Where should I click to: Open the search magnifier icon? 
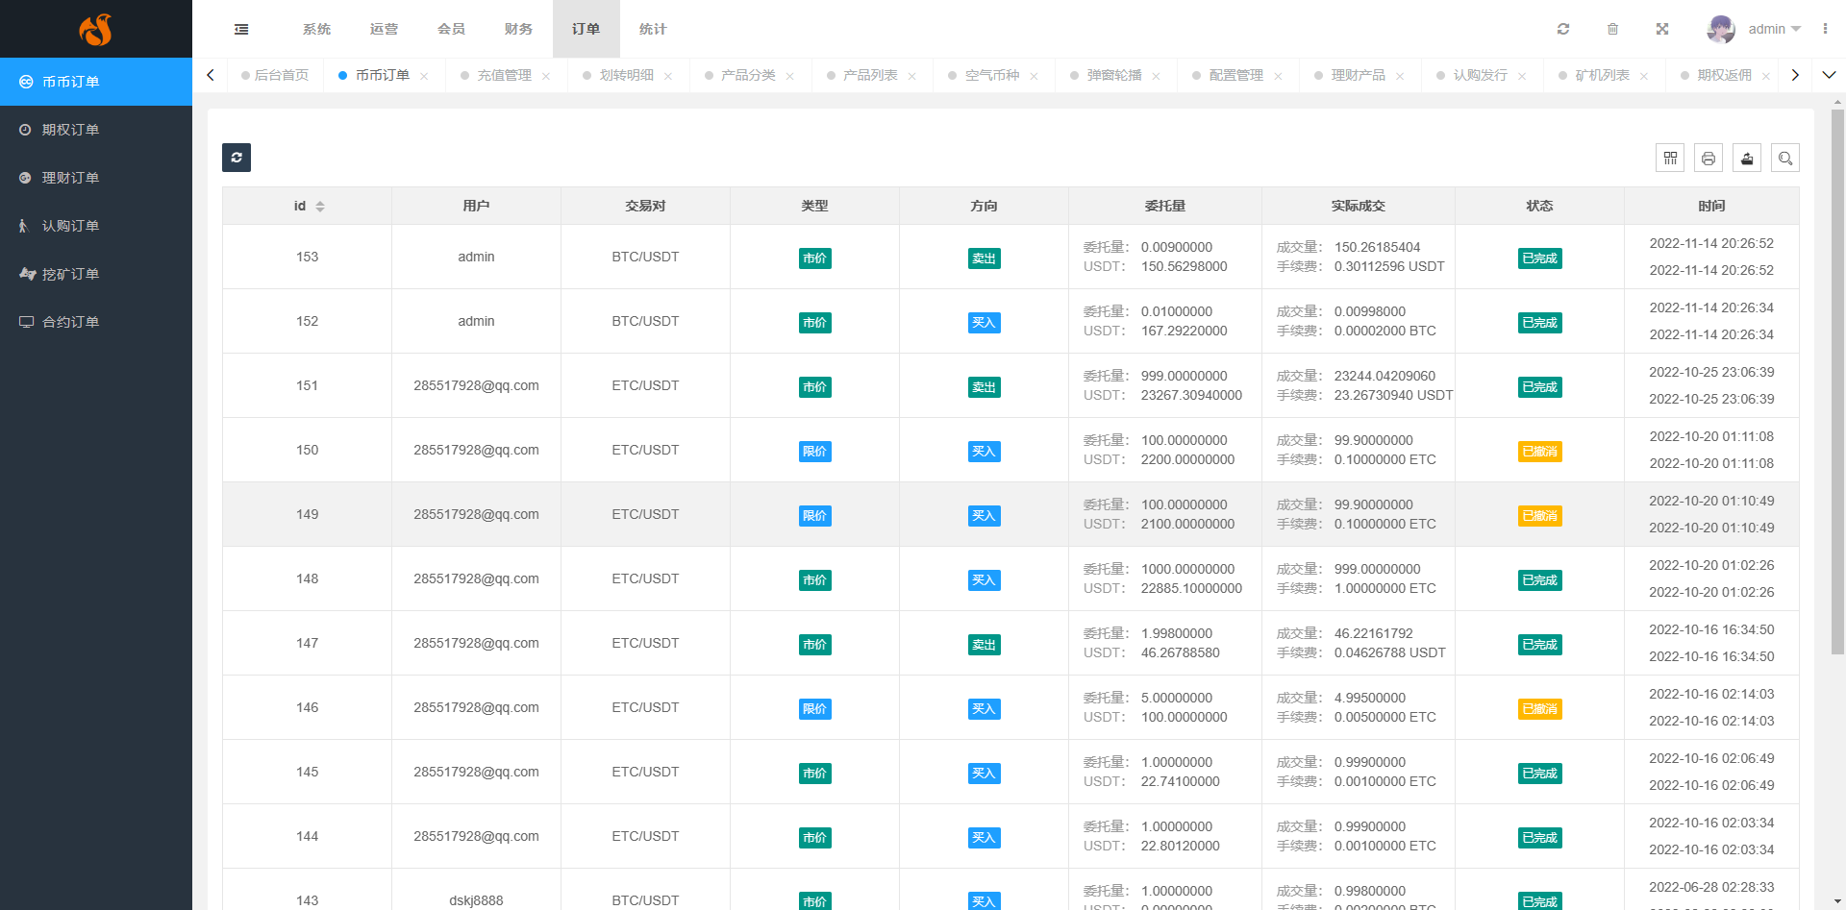tap(1785, 158)
